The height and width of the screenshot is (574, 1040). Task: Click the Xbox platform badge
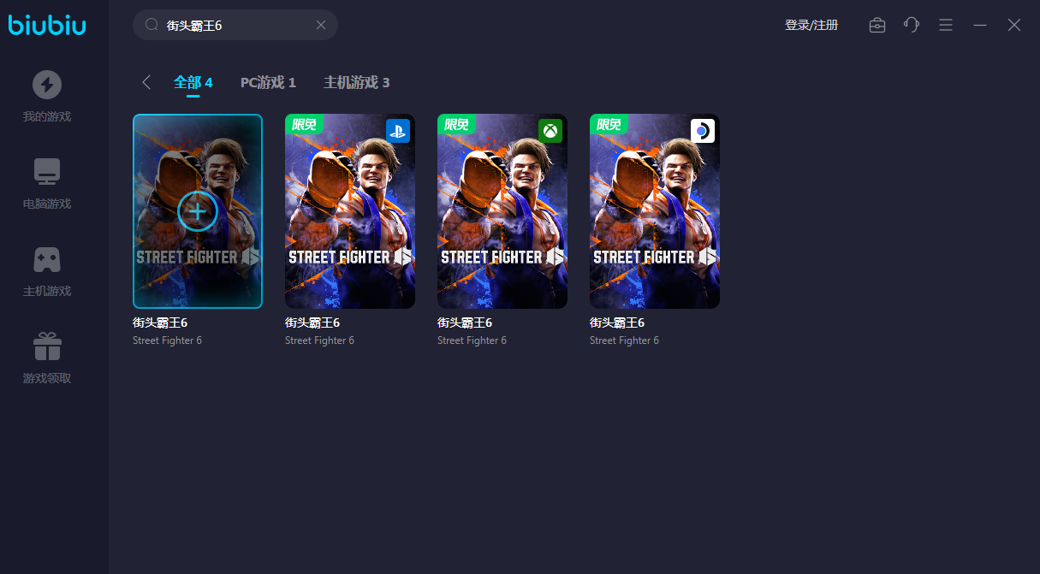[550, 131]
